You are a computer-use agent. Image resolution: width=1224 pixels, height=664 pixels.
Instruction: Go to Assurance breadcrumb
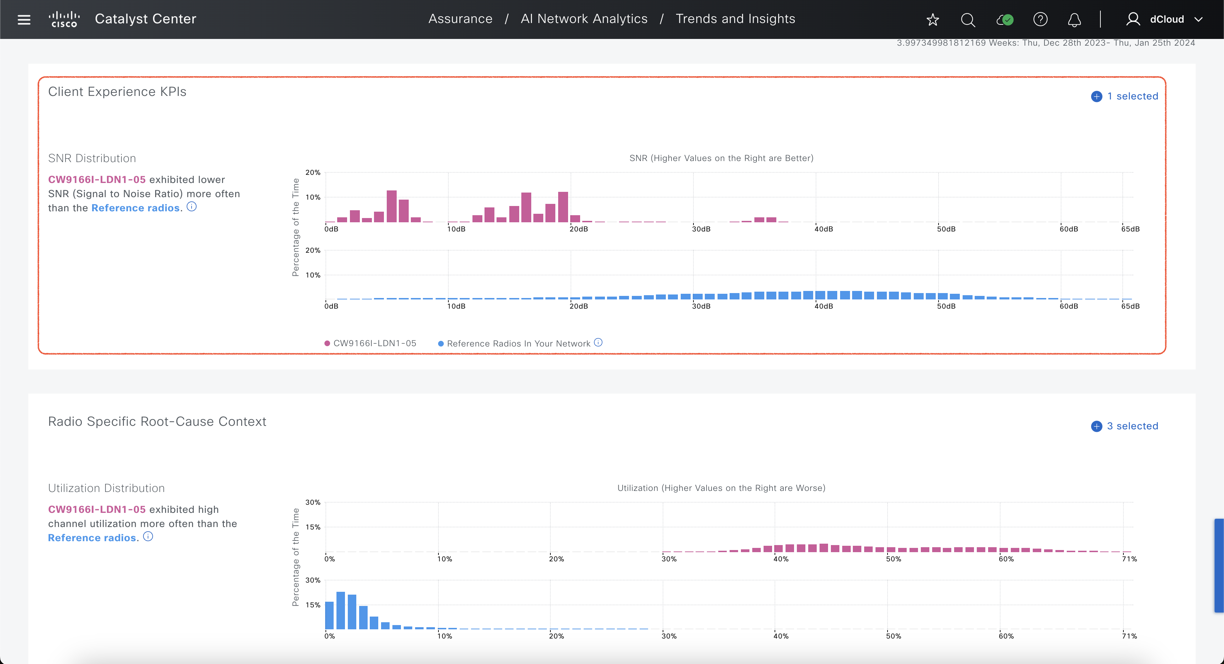(x=460, y=19)
